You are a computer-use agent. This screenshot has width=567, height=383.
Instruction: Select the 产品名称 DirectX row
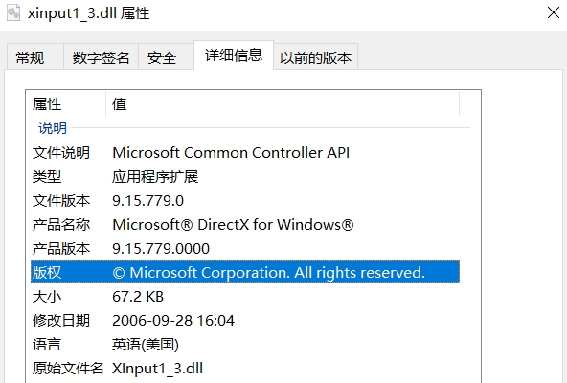(245, 225)
